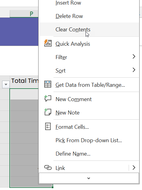Click the Quick Analysis lightning icon
Image resolution: width=142 pixels, height=190 pixels.
click(48, 43)
